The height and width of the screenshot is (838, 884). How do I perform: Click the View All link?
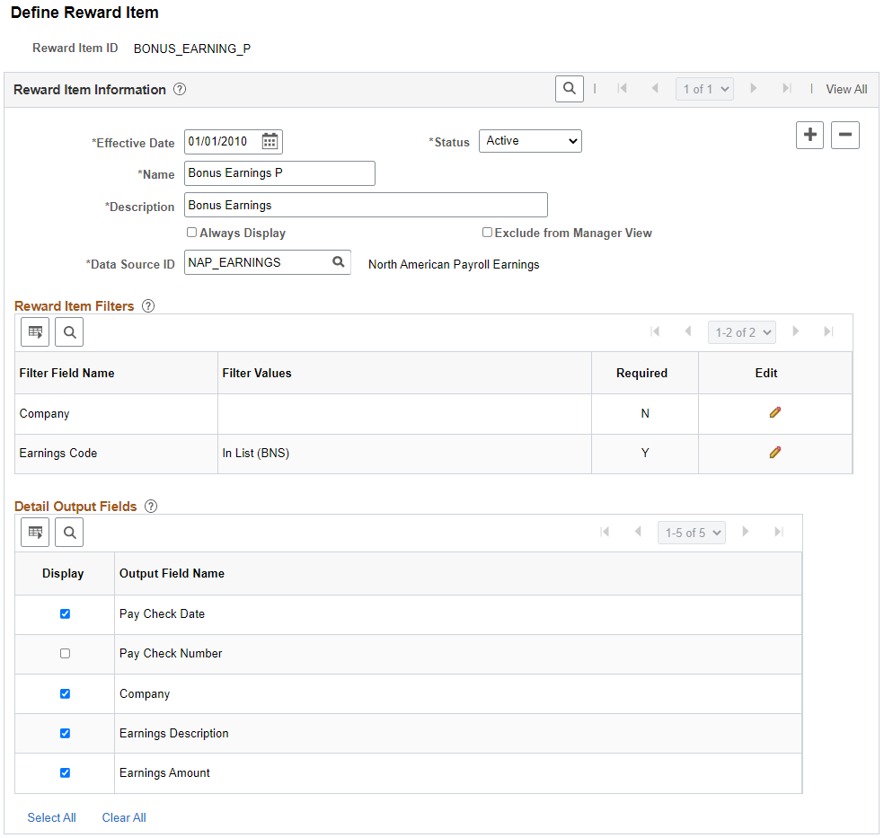846,89
